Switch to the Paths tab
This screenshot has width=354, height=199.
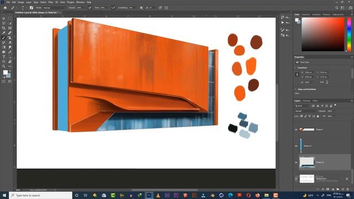(x=315, y=101)
